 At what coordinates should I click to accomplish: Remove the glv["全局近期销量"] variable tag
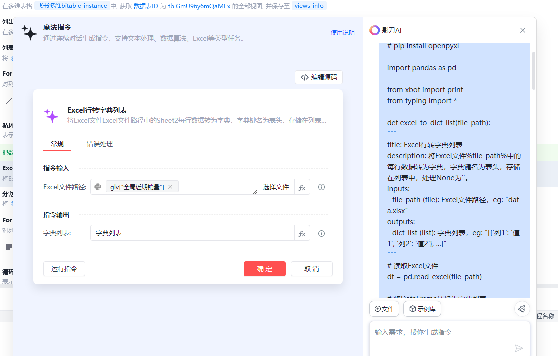[x=170, y=187]
